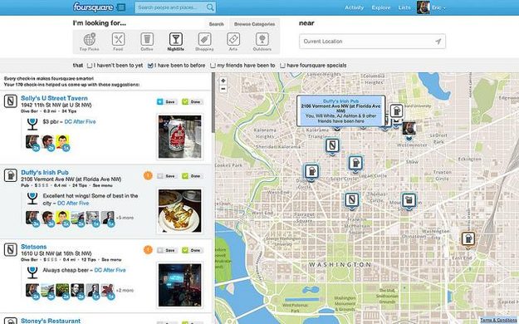Open the Explore page
Screen dimensions: 519x324
click(381, 7)
